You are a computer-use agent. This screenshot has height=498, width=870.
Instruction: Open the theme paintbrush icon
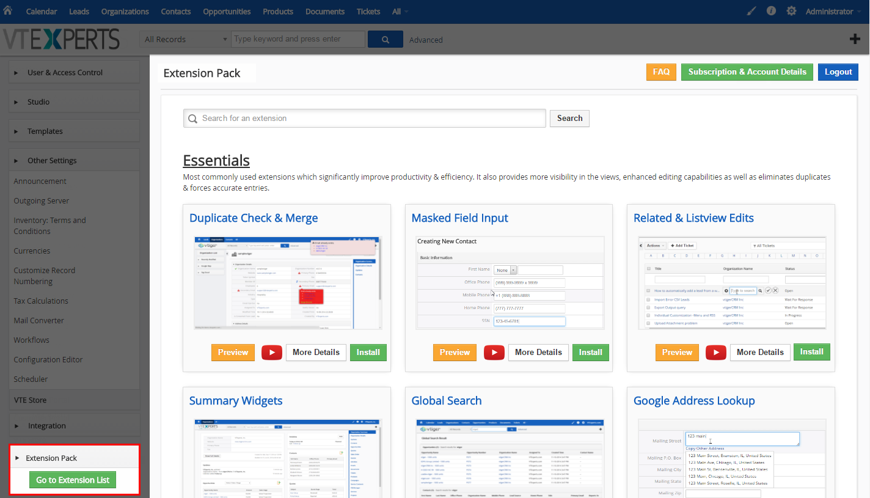[x=751, y=11]
